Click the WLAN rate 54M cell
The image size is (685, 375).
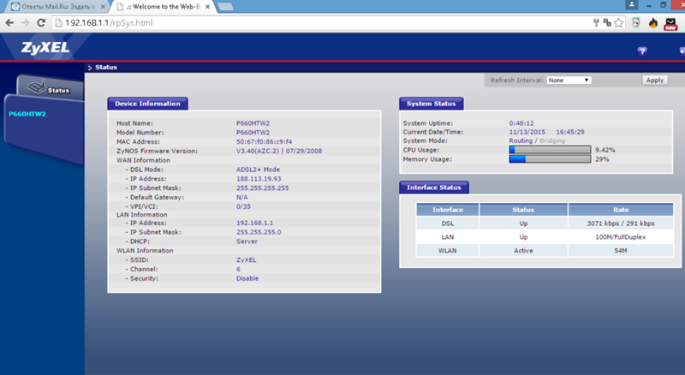point(621,251)
